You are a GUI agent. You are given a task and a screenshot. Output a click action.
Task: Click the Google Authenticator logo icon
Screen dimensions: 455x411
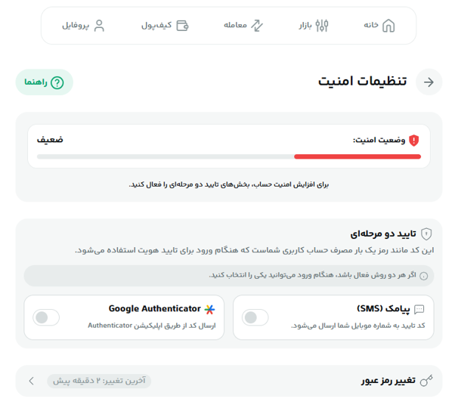209,310
